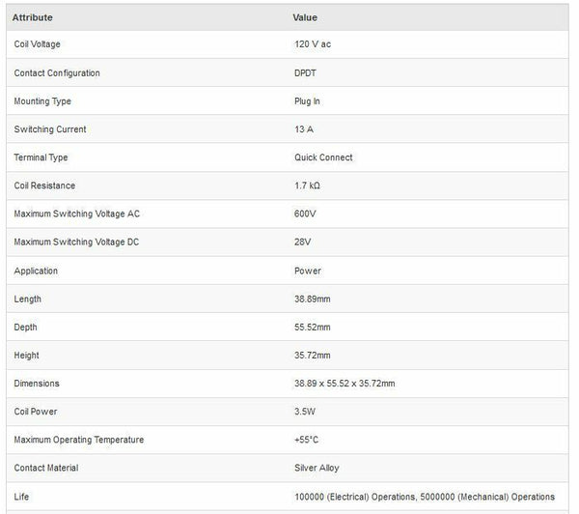Click the Dimensions value 38.89 x 55.52 x 35.72mm

[x=345, y=384]
